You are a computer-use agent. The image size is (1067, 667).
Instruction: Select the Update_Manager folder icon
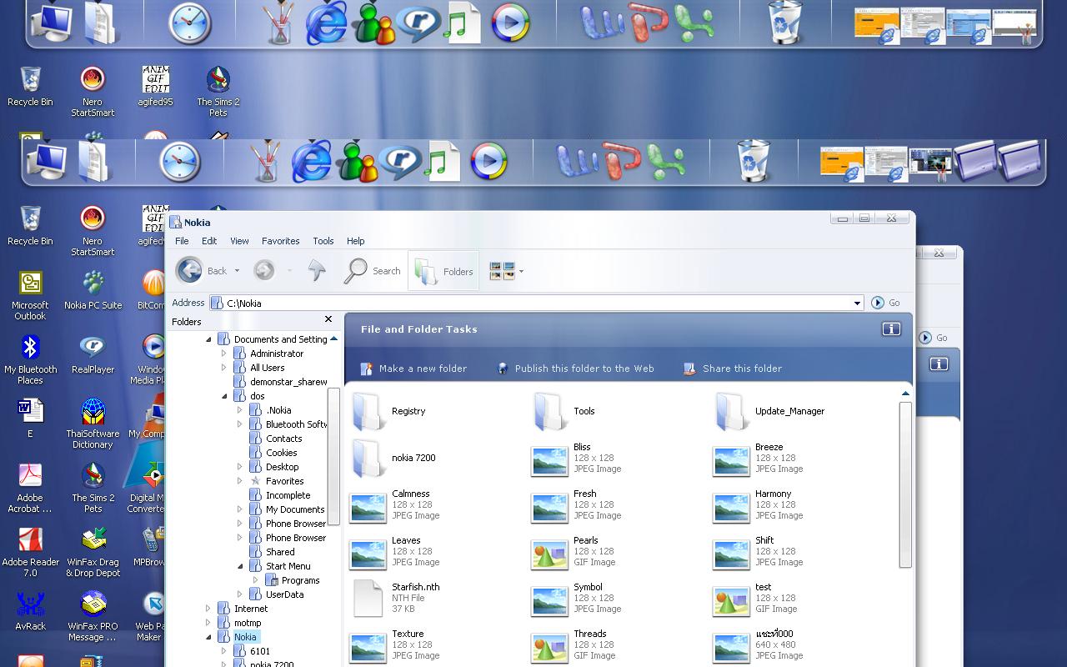click(x=731, y=411)
